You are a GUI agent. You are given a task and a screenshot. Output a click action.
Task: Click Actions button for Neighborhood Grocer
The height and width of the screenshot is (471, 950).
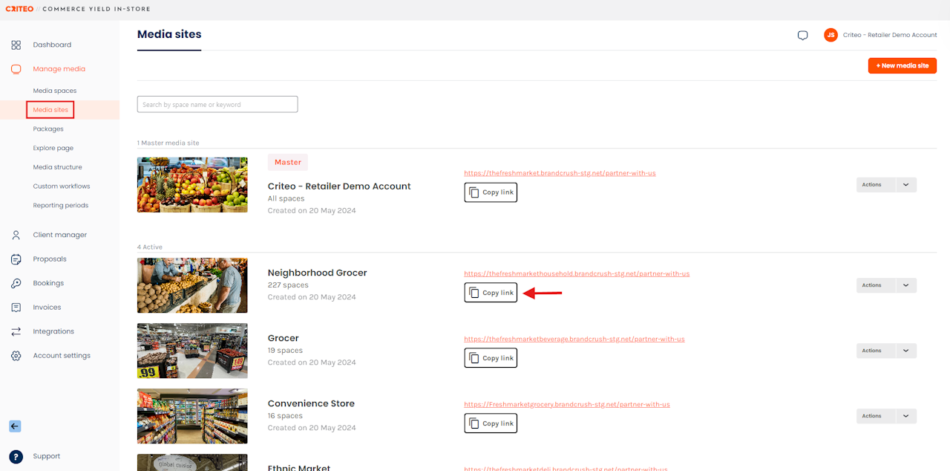(x=876, y=285)
